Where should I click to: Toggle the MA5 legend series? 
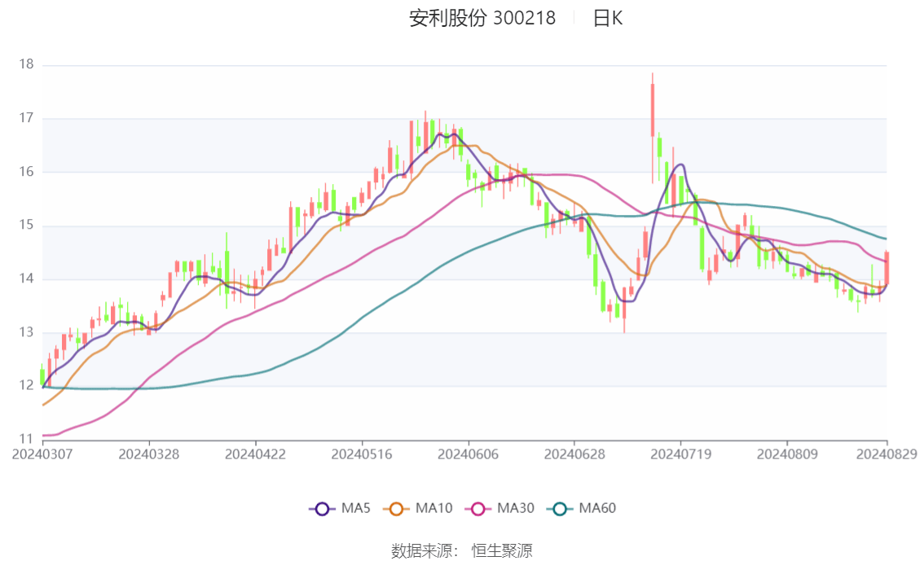click(340, 509)
